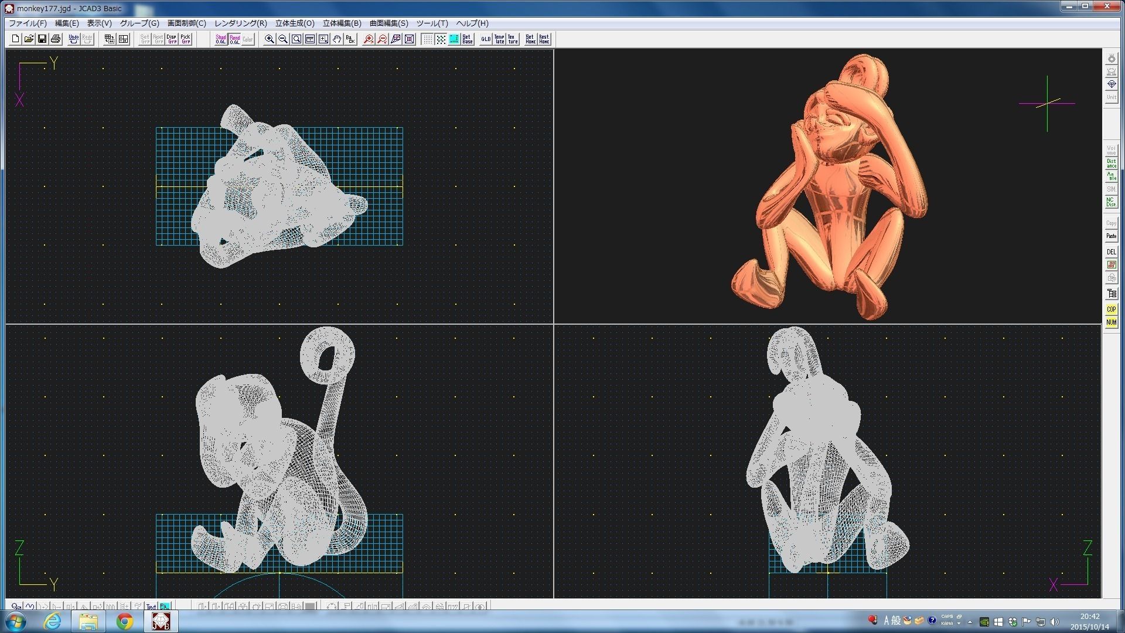Click the four-viewport layout toolbar icon
This screenshot has width=1125, height=633.
pyautogui.click(x=123, y=39)
